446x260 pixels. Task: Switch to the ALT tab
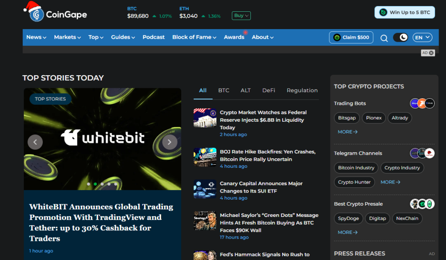click(x=246, y=90)
